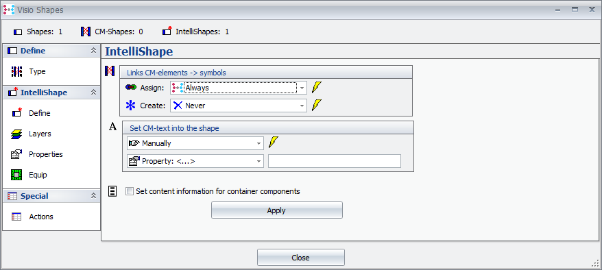Open the Actions table icon

click(16, 217)
